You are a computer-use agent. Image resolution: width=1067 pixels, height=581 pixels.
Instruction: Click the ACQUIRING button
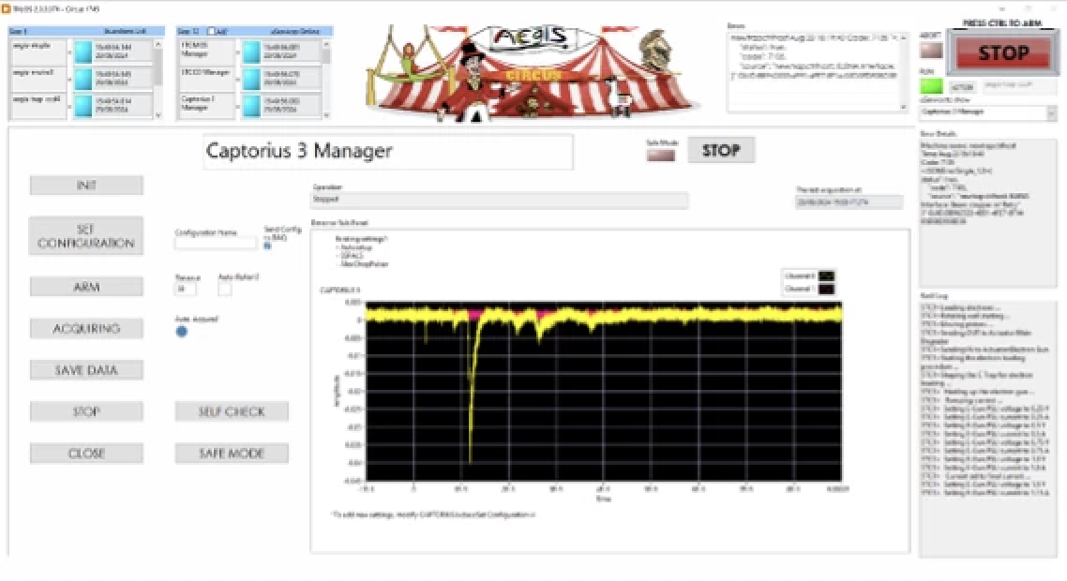coord(86,329)
